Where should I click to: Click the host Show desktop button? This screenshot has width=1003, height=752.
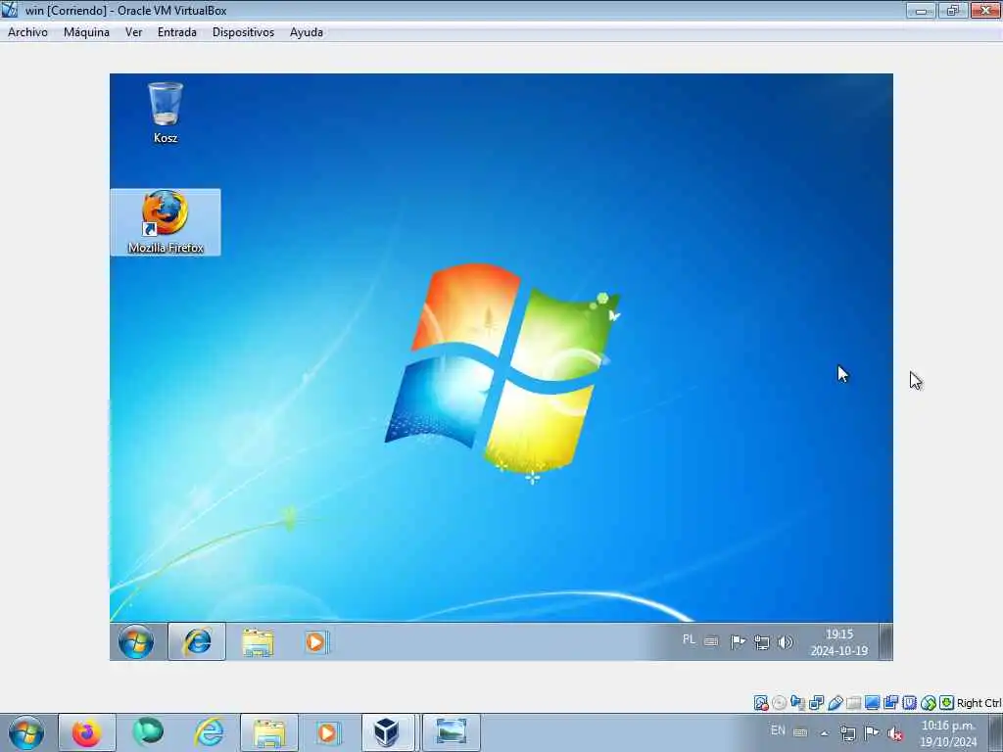(x=995, y=732)
